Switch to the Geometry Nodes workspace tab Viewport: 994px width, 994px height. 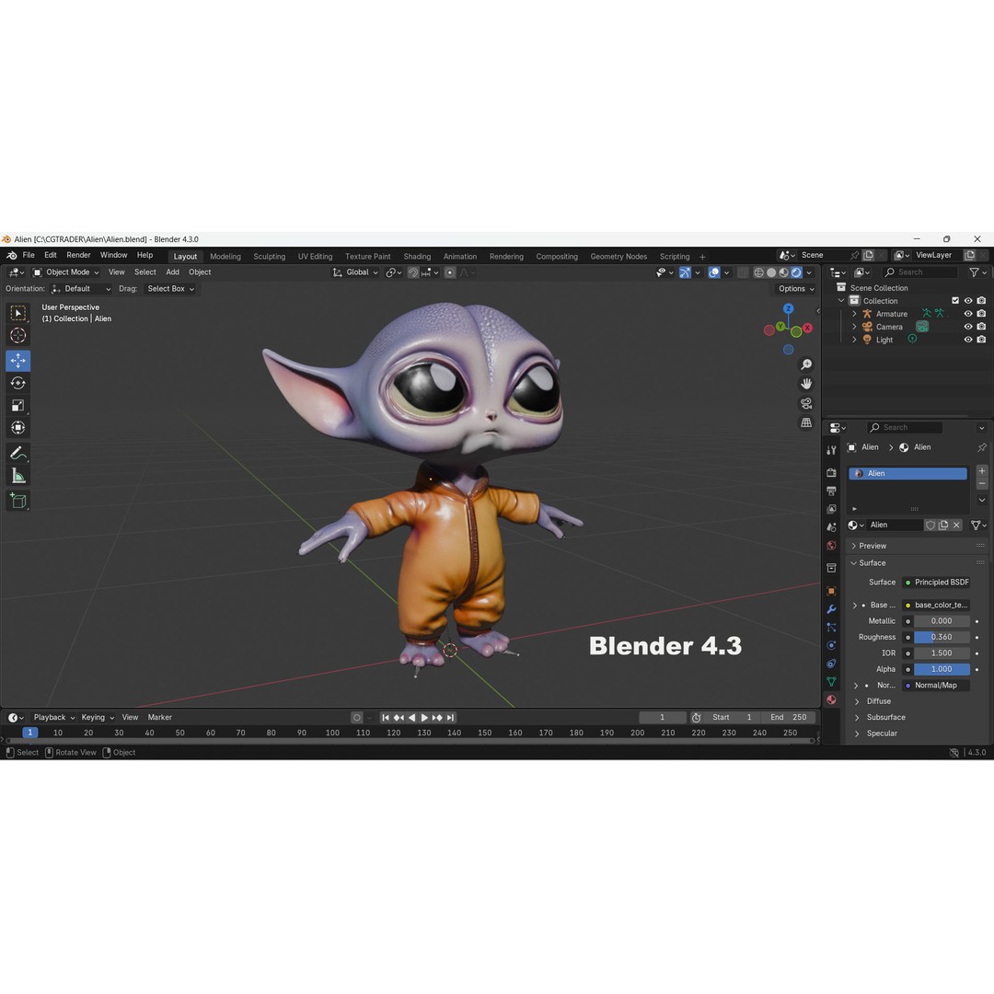coord(618,257)
